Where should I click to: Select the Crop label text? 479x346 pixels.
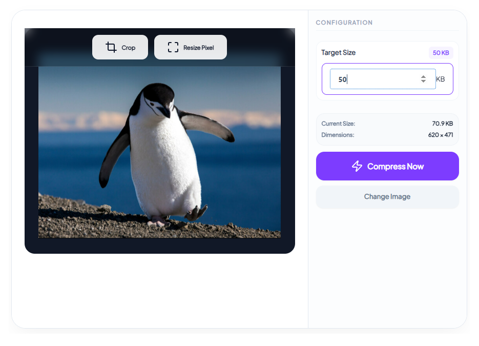[x=129, y=48]
